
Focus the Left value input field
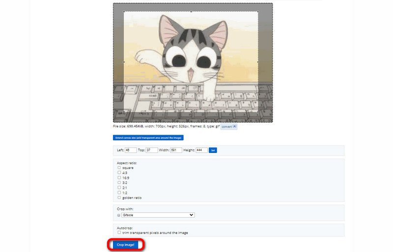[131, 150]
